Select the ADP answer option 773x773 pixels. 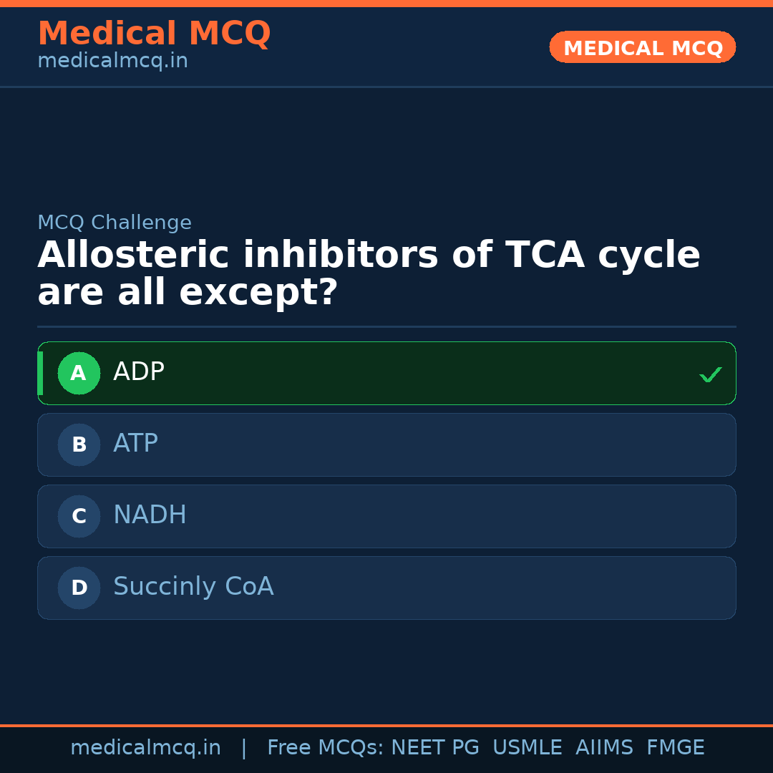coord(386,373)
